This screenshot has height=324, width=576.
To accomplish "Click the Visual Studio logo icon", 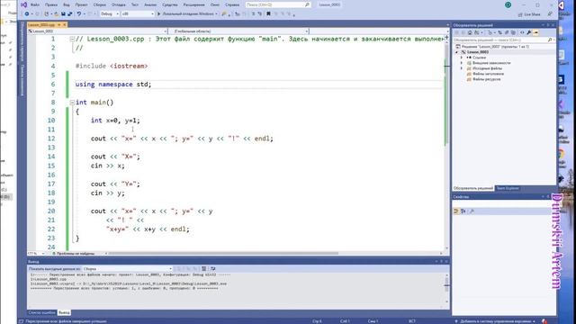I will (x=24, y=4).
